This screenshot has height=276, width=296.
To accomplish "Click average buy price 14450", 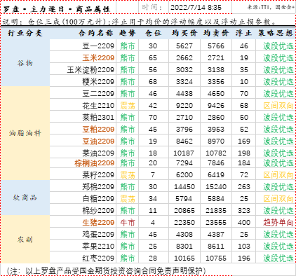I will click(184, 187).
